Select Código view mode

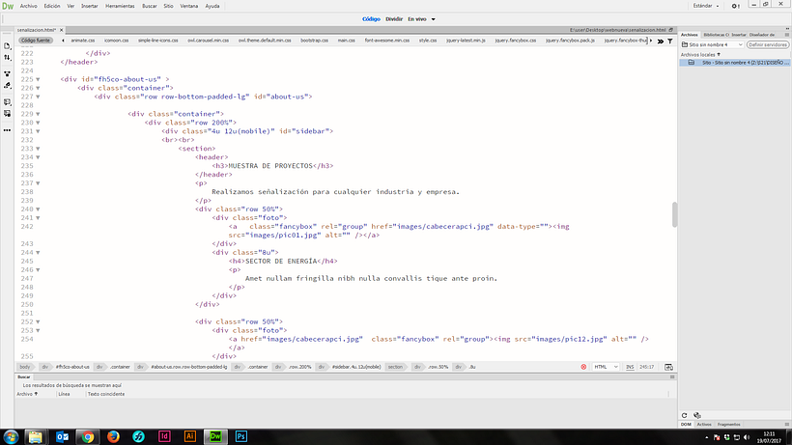(x=371, y=19)
